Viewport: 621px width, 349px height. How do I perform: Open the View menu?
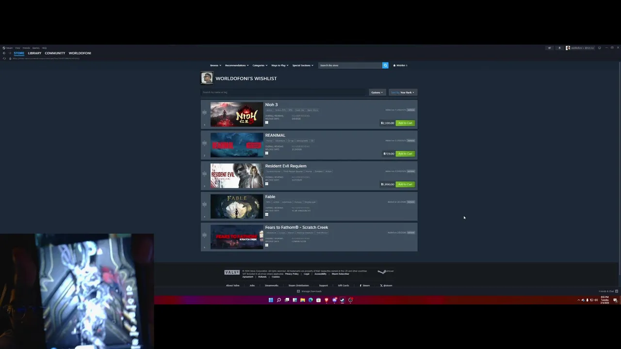(x=17, y=48)
